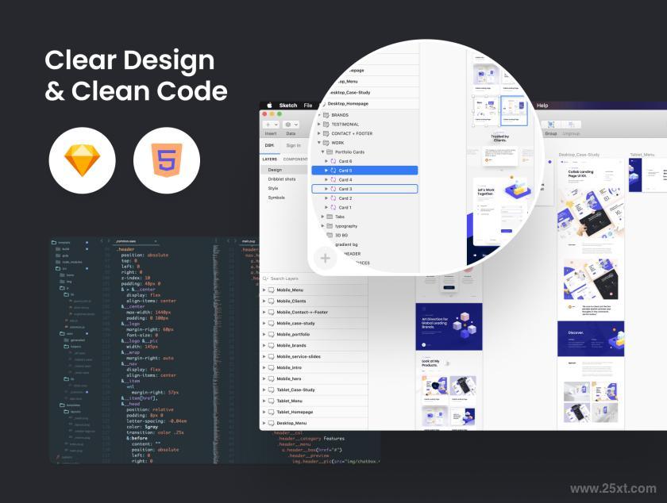Click the Trusted by Clients heading in magnifier
Image resolution: width=667 pixels, height=503 pixels.
(x=499, y=138)
